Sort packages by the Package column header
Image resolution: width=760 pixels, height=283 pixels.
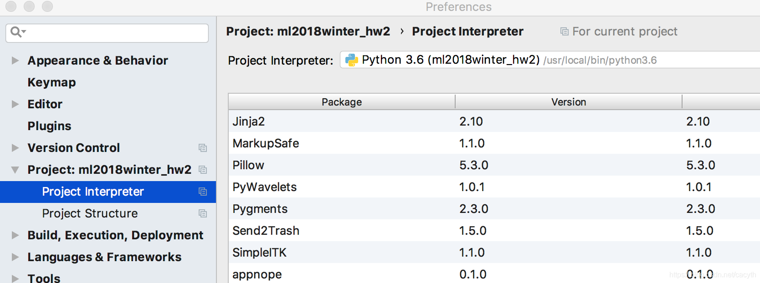[x=342, y=102]
